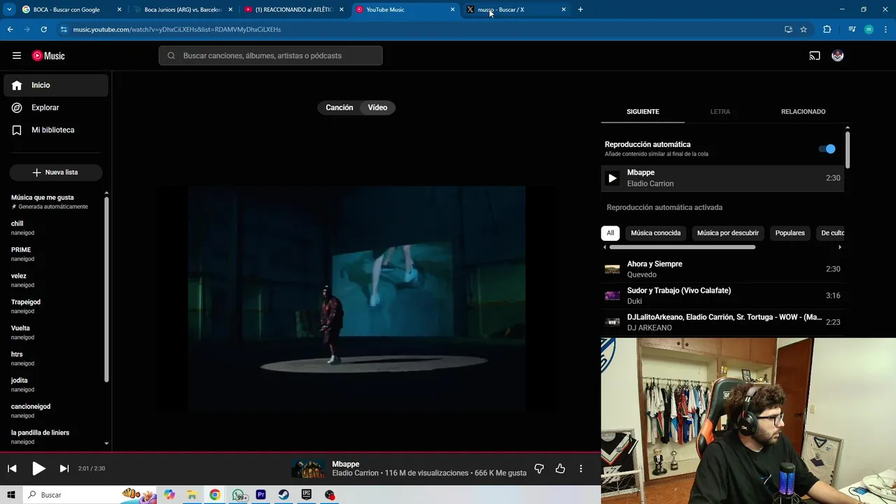896x504 pixels.
Task: Click the Mi biblioteca bookmark icon
Action: click(x=17, y=130)
